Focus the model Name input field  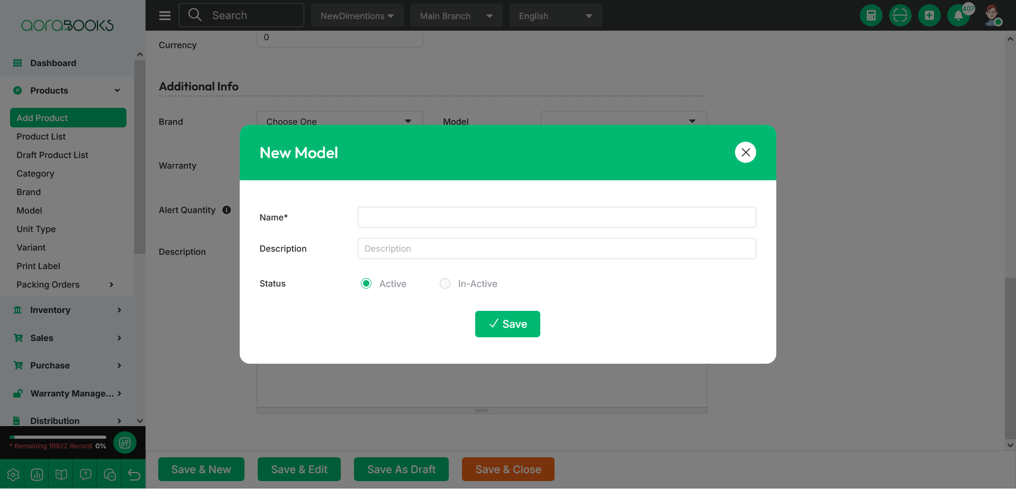557,217
